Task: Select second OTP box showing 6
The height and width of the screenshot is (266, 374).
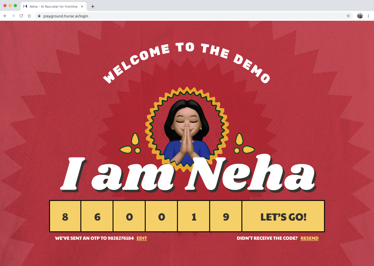Action: coord(97,216)
